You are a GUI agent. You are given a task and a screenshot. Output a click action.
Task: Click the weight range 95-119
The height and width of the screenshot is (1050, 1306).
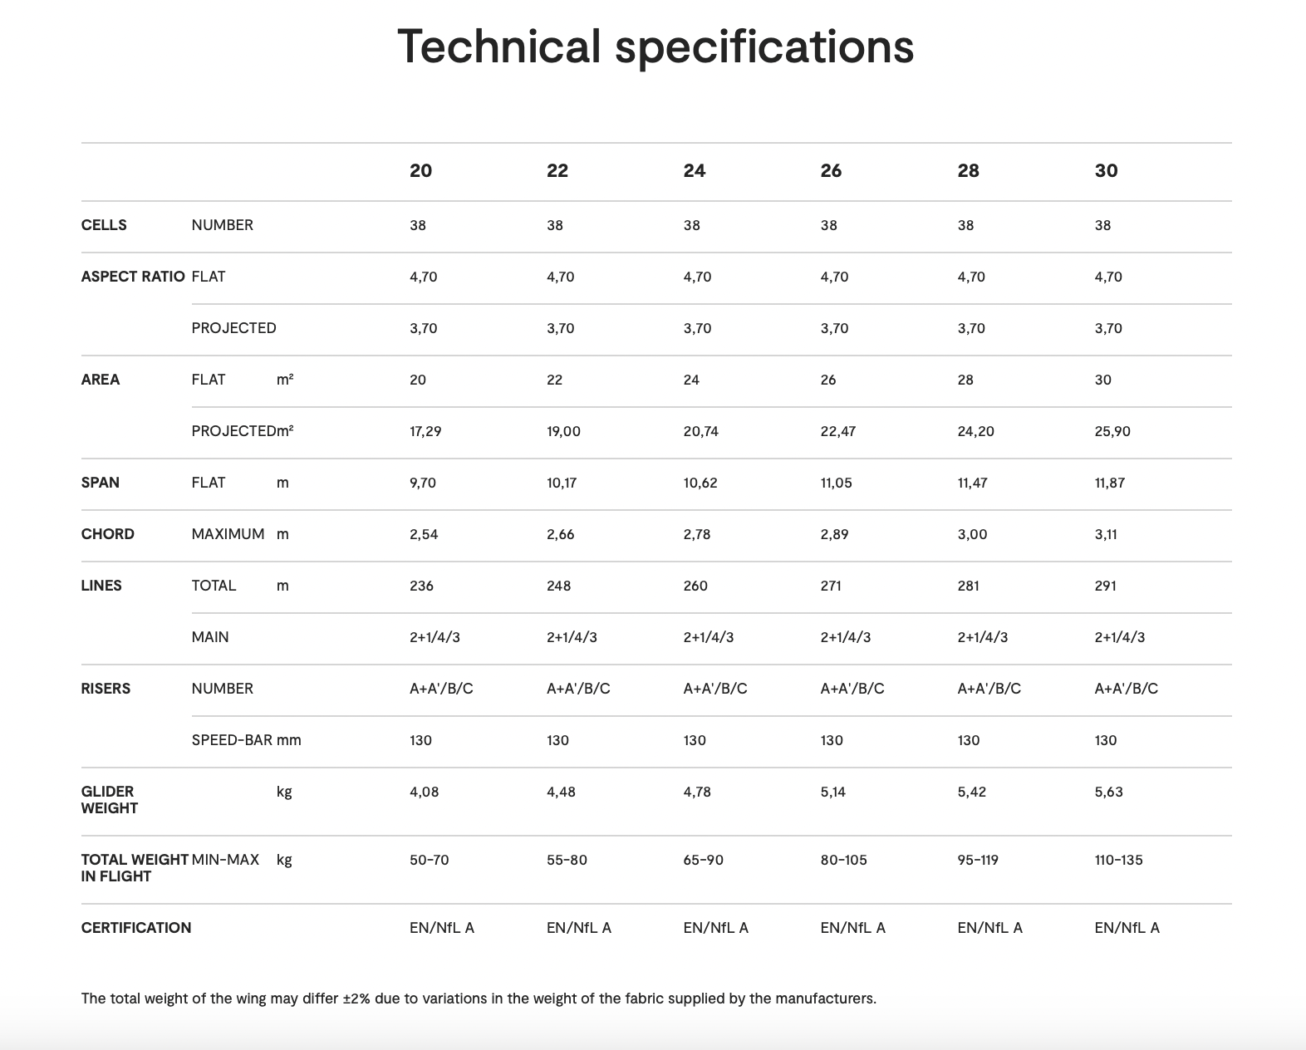[977, 860]
